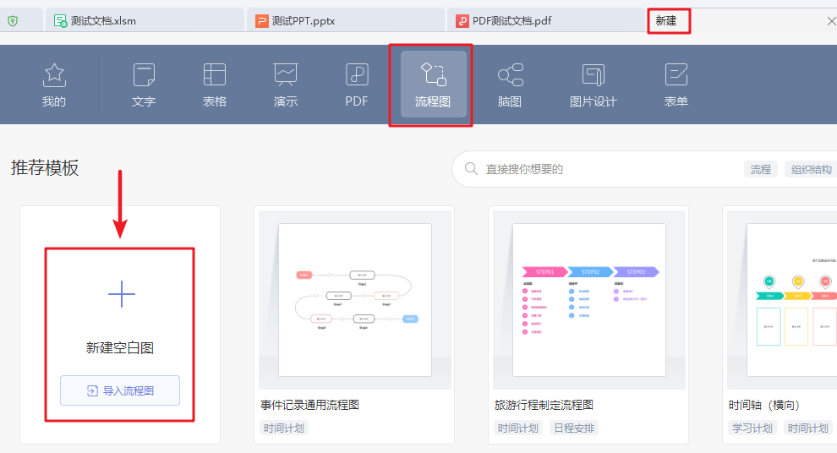
Task: Click the 时间计划 tag under 旅游行程制定流程图
Action: pyautogui.click(x=518, y=428)
